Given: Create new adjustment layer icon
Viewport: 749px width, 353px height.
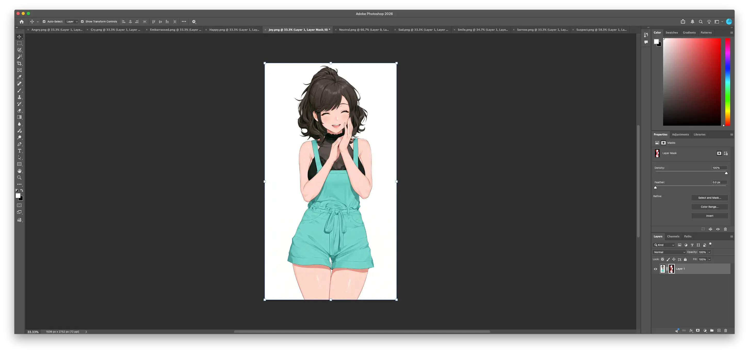Looking at the screenshot, I should coord(705,330).
